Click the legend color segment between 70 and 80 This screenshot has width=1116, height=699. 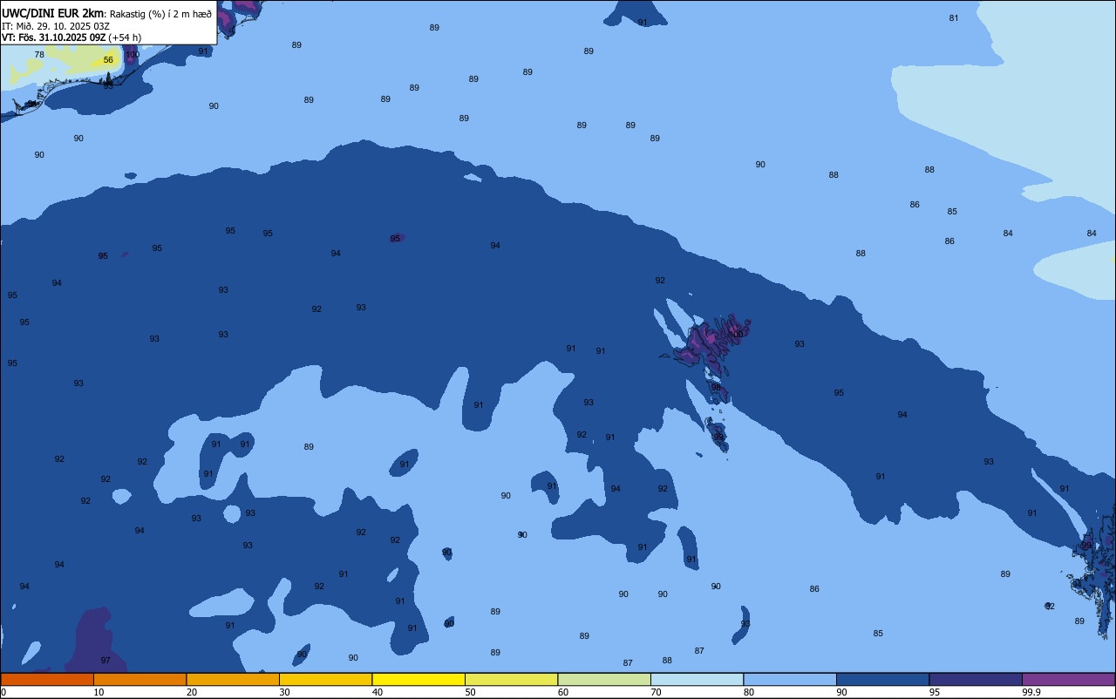point(697,679)
